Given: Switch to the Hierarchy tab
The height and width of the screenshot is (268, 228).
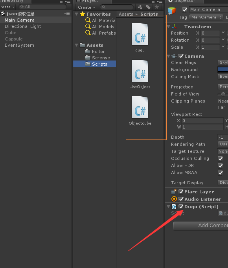Looking at the screenshot, I should click(15, 1).
